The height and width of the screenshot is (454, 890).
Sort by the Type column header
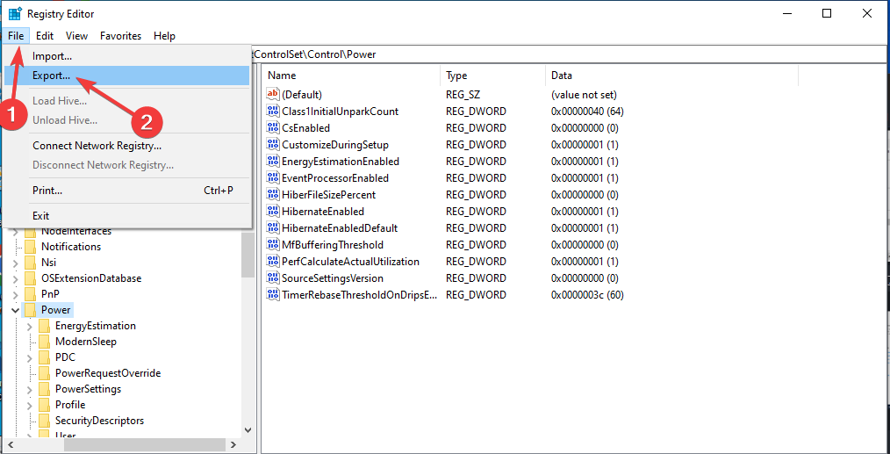click(492, 75)
